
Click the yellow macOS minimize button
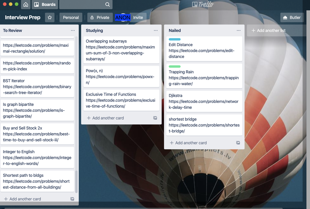point(11,4)
